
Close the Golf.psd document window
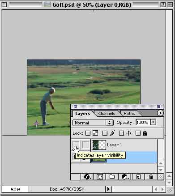[4, 4]
